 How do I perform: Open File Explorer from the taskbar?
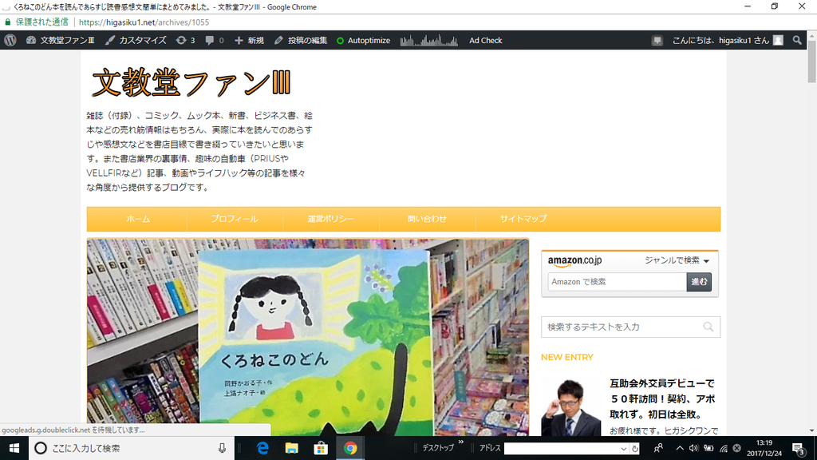[x=292, y=448]
